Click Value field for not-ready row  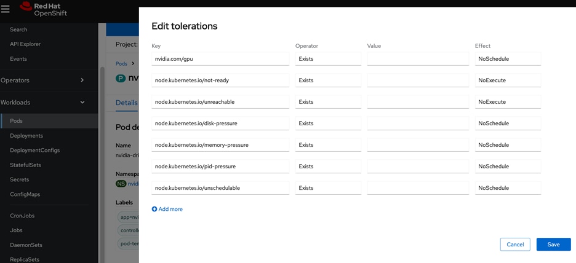[x=418, y=80]
